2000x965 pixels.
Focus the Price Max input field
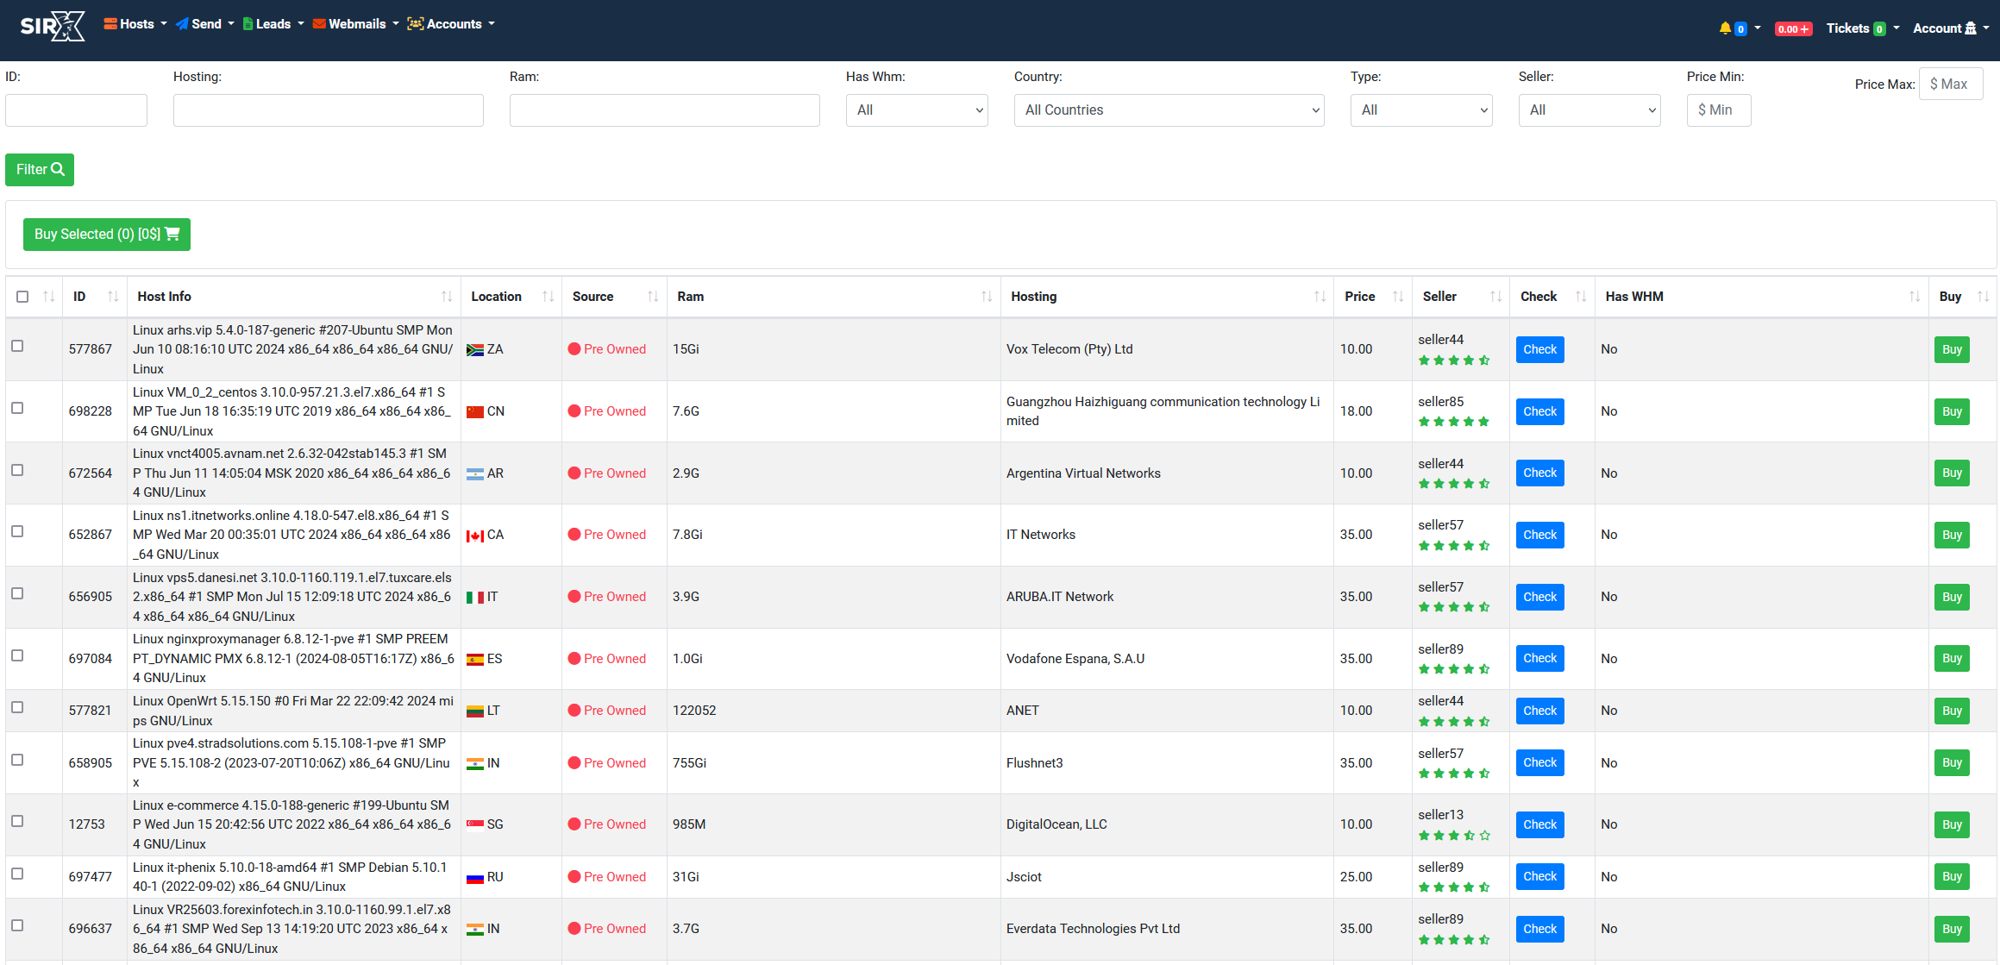pos(1951,84)
